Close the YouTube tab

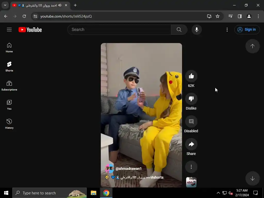tap(66, 5)
